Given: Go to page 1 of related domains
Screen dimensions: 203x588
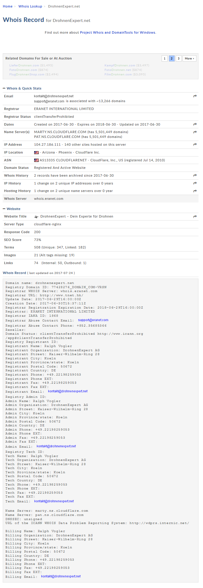Looking at the screenshot, I should [165, 58].
